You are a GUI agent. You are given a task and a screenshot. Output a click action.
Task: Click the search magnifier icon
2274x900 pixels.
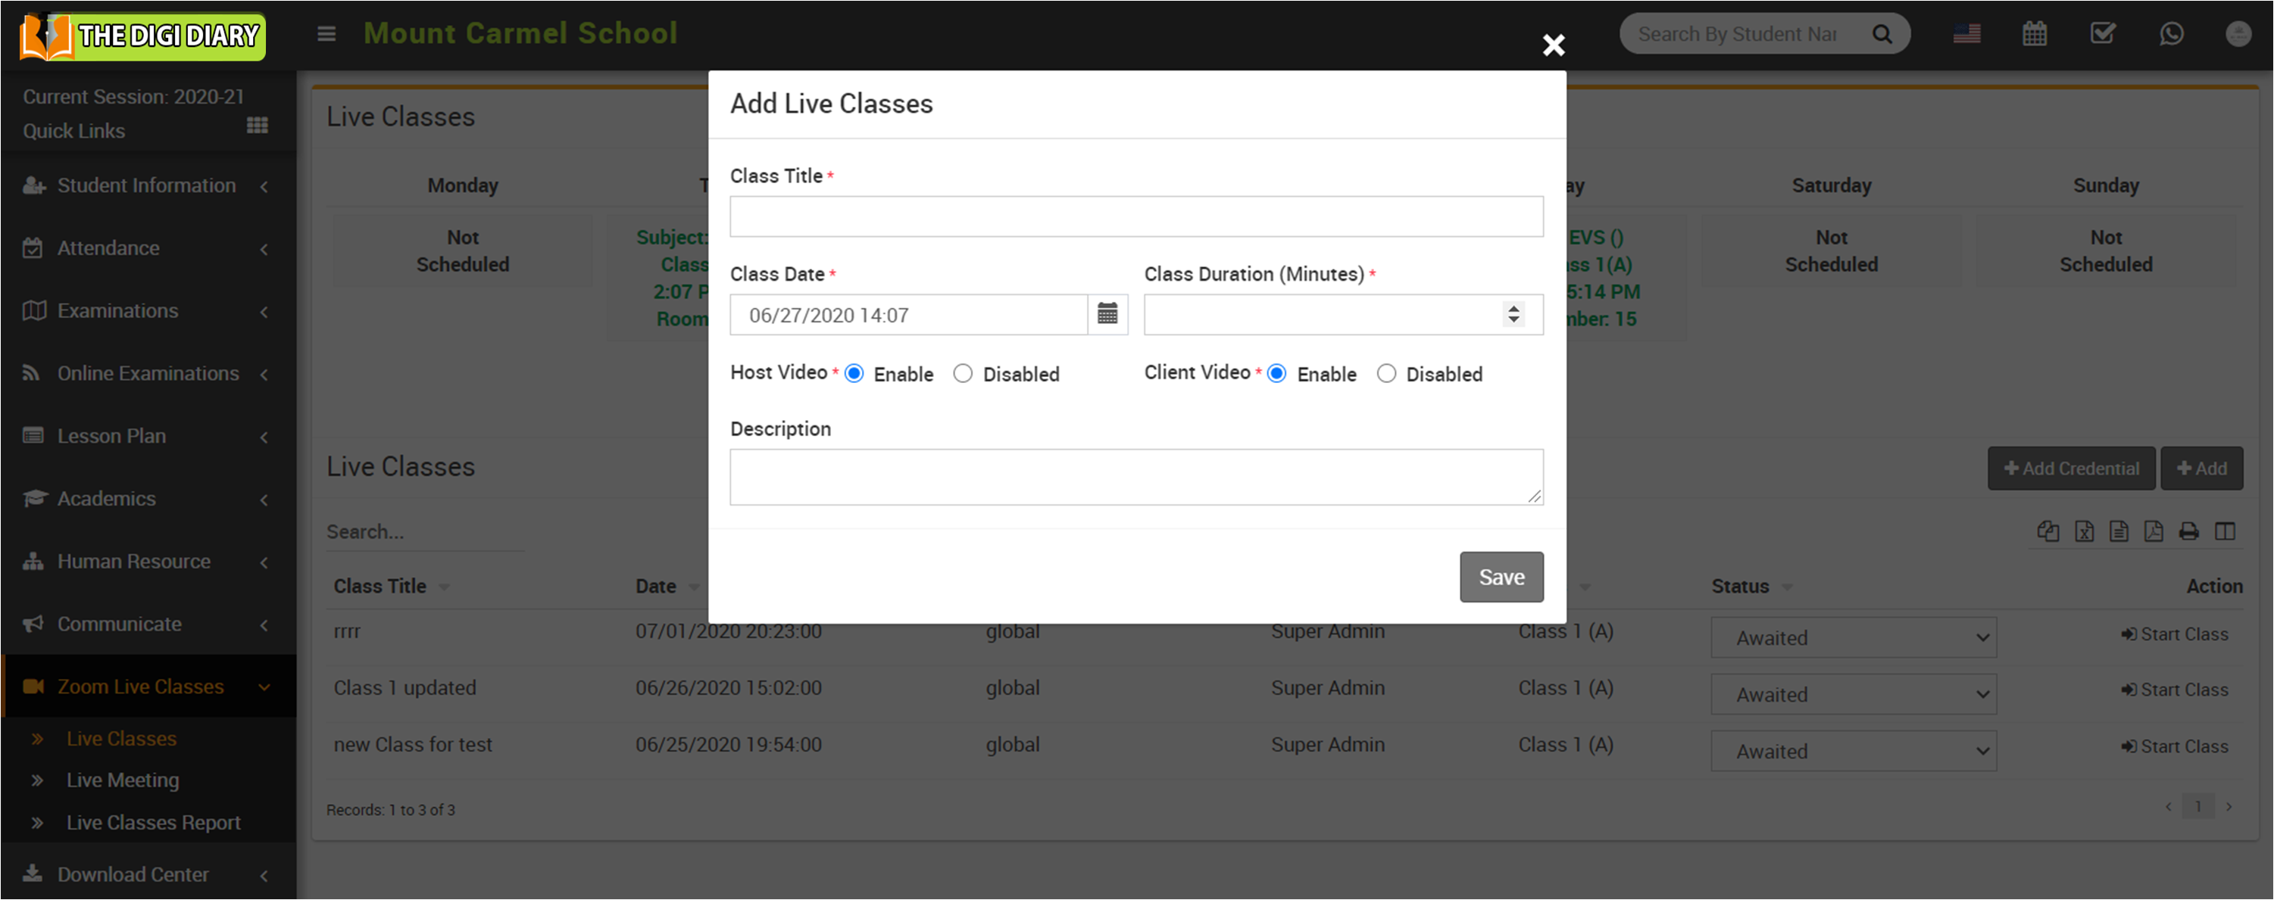click(x=1882, y=34)
